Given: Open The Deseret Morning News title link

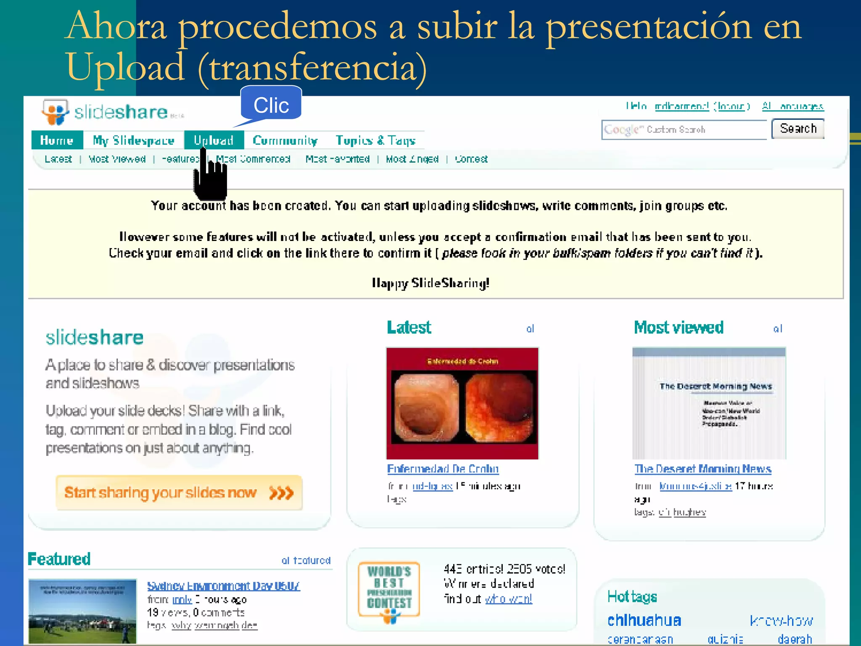Looking at the screenshot, I should [x=703, y=469].
